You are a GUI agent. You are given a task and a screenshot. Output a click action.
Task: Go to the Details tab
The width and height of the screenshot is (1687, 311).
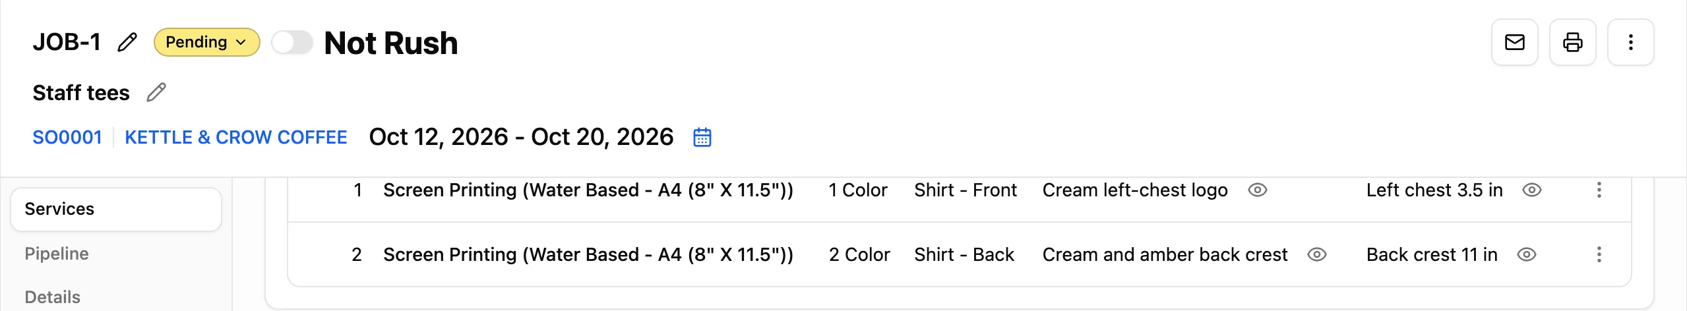pyautogui.click(x=53, y=297)
